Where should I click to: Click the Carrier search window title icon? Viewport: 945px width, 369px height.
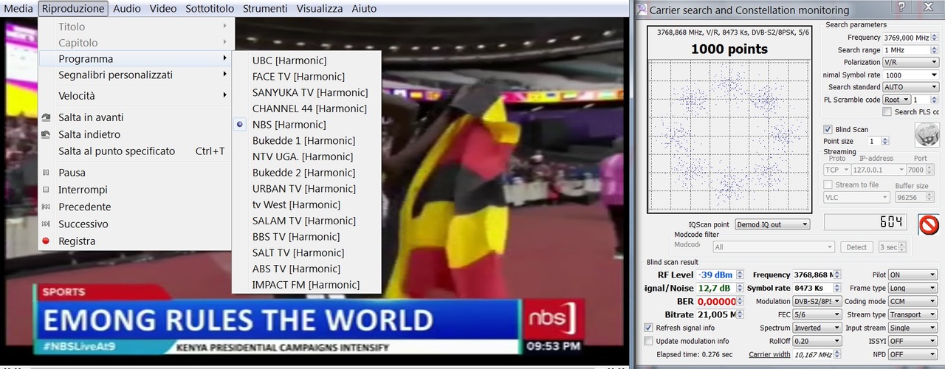[x=642, y=10]
